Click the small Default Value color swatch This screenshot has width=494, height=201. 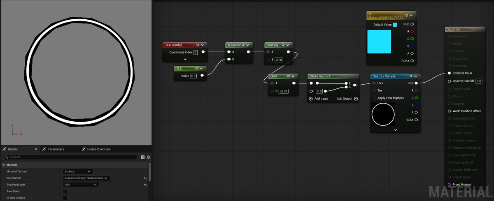pos(395,25)
